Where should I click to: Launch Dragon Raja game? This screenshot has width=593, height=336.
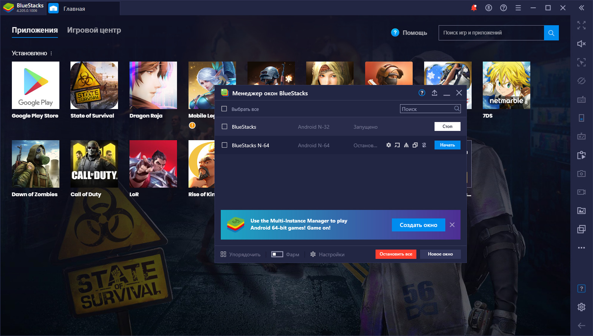pos(153,85)
